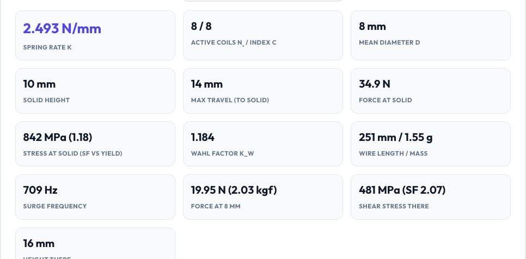Select the 10 mm solid height value
Image resolution: width=526 pixels, height=259 pixels.
(x=39, y=84)
